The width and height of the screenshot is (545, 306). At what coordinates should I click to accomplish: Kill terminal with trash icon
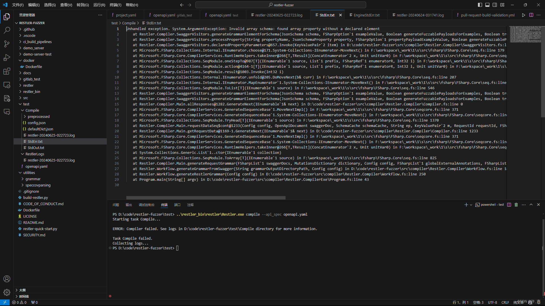pos(516,205)
